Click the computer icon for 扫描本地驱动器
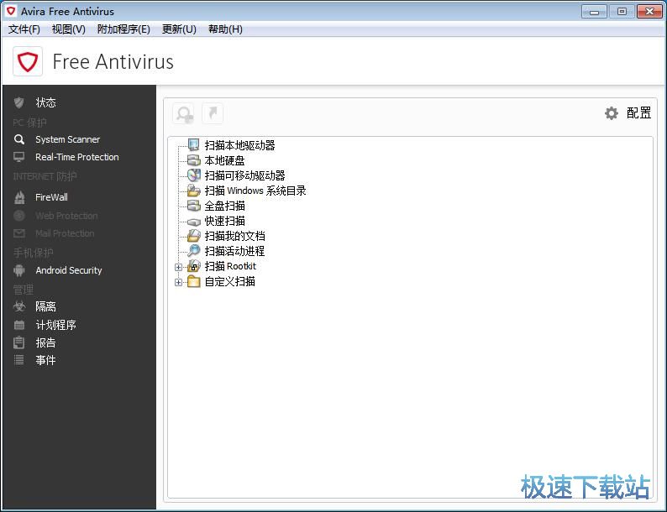This screenshot has width=667, height=512. (193, 145)
